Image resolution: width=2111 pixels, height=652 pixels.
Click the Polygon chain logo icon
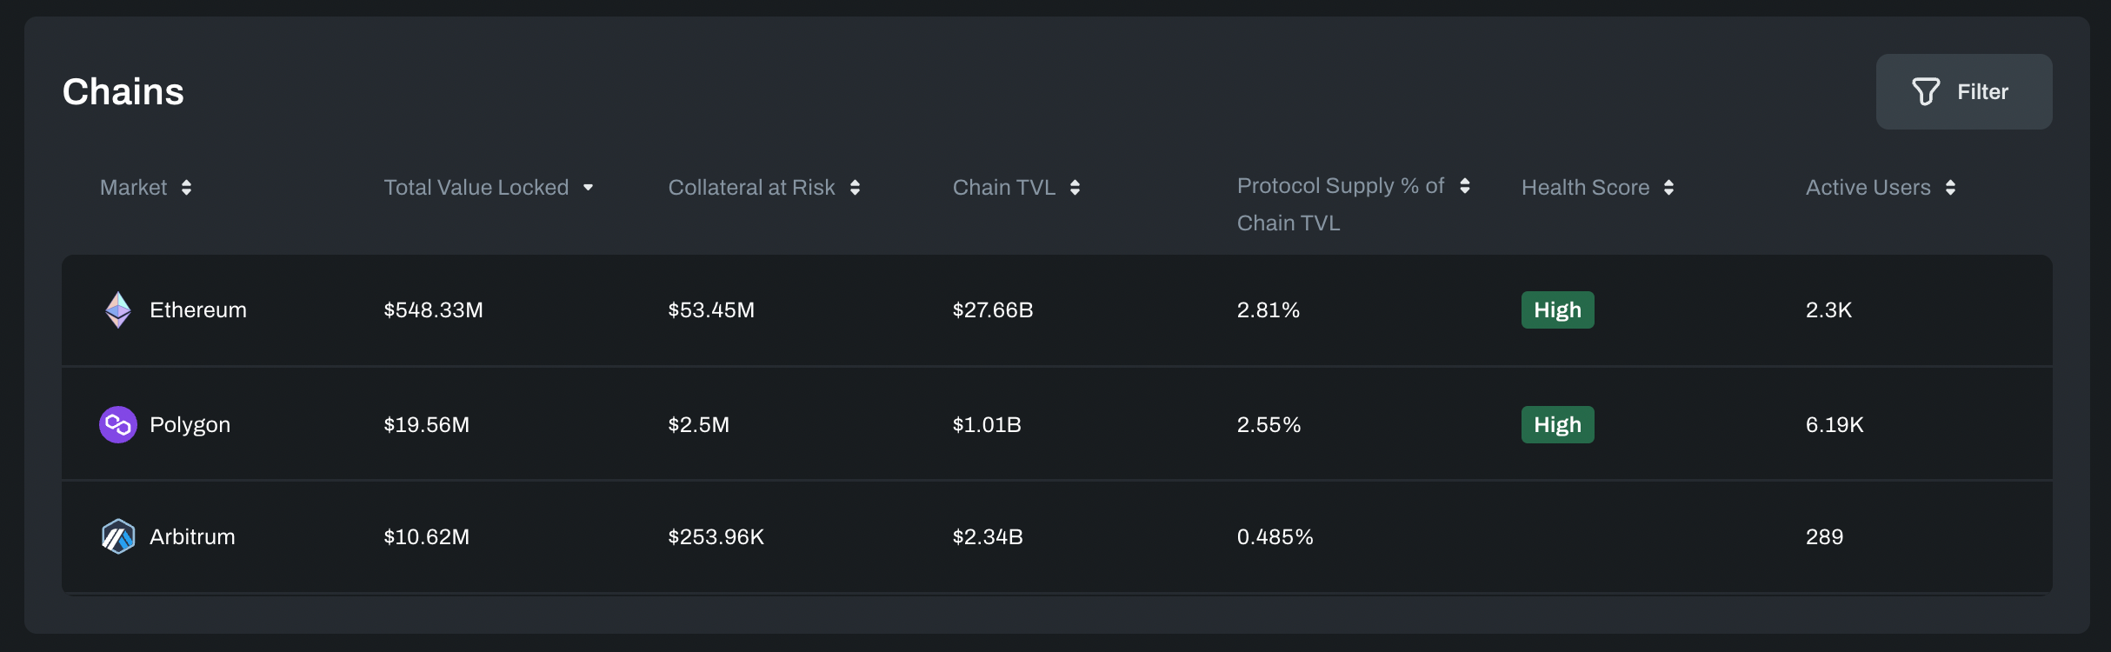pos(118,425)
